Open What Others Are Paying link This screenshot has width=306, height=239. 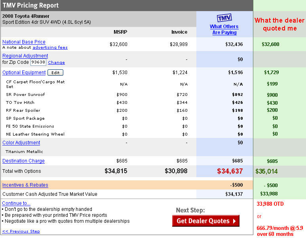(224, 29)
